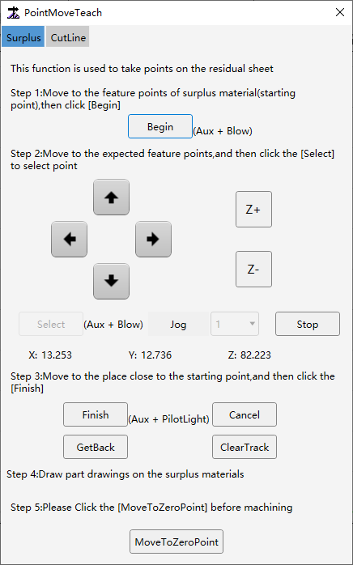This screenshot has height=565, width=353.
Task: Move left using the left arrow button
Action: click(70, 240)
